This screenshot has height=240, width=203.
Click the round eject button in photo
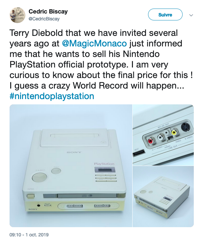[x=39, y=177]
